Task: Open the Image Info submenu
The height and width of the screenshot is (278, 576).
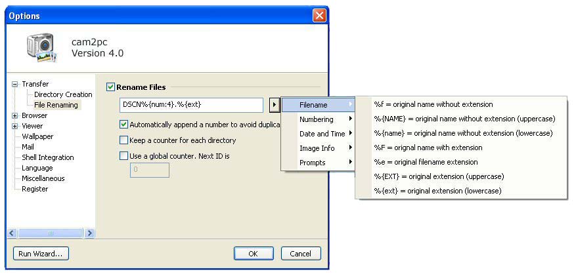Action: coord(318,148)
